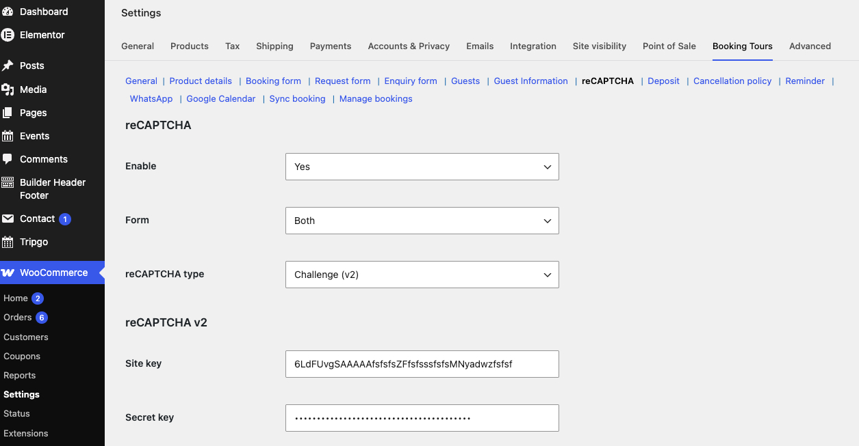Go to the Deposit section

pyautogui.click(x=663, y=81)
